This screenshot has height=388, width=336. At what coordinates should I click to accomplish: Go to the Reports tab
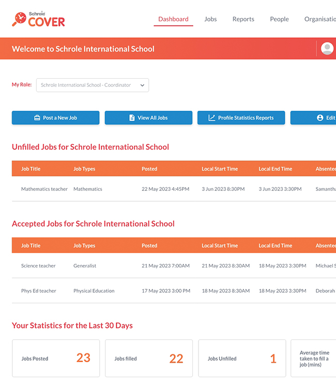[243, 19]
